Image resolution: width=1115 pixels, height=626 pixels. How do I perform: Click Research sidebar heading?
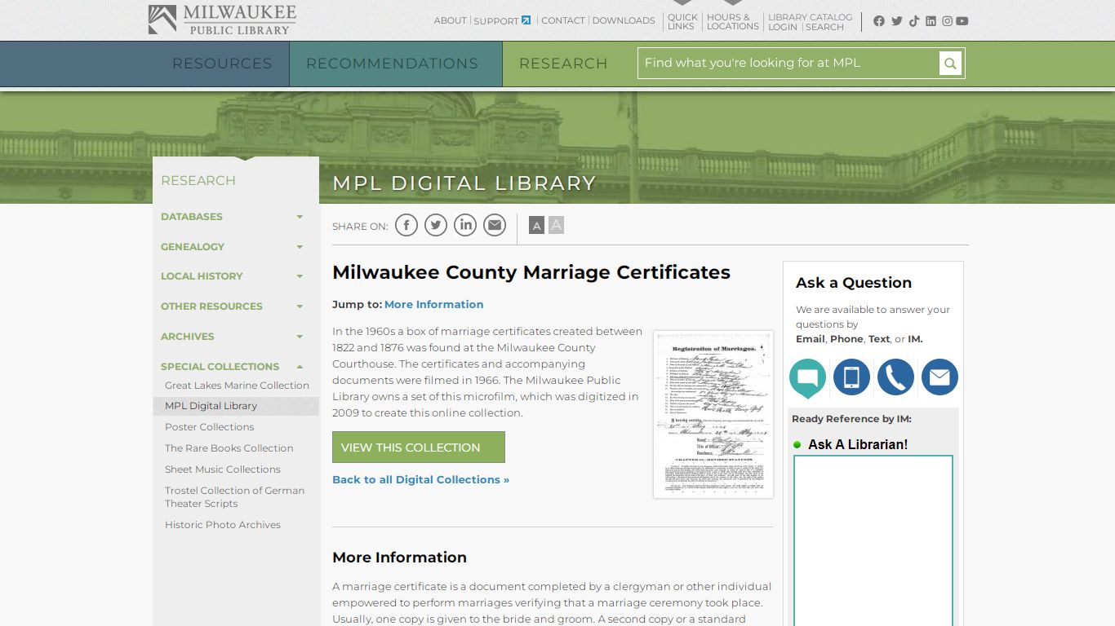pos(198,181)
